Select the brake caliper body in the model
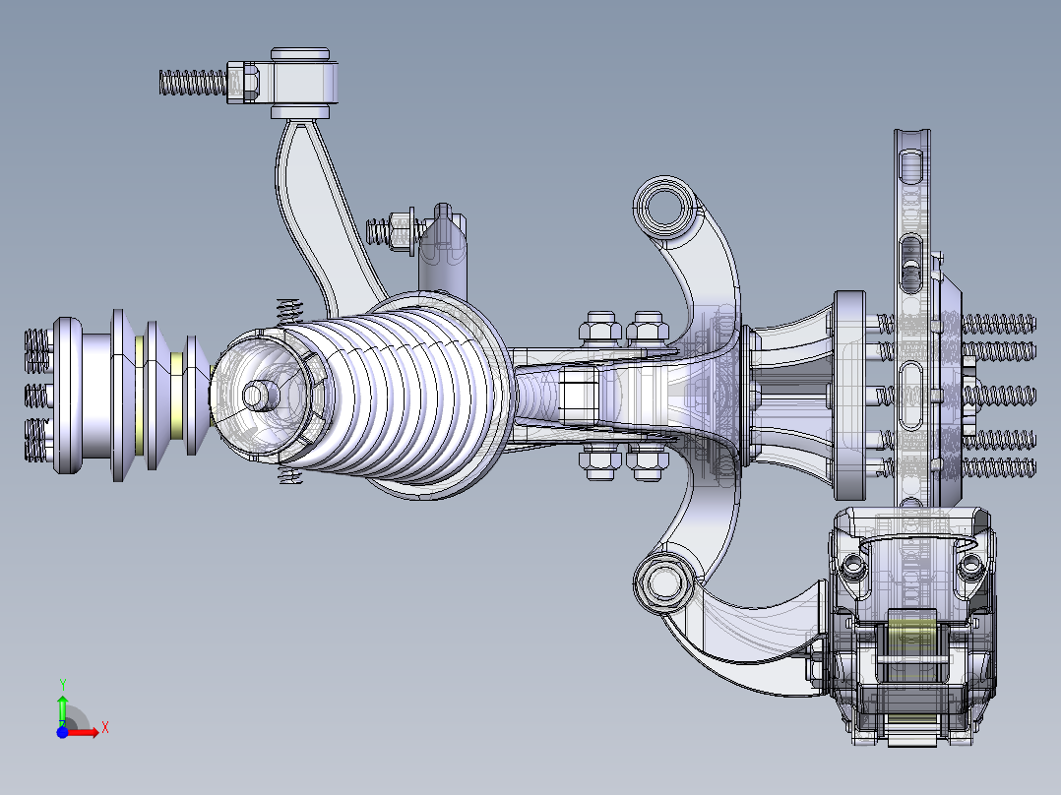Screen dimensions: 1061x795 pyautogui.click(x=911, y=626)
